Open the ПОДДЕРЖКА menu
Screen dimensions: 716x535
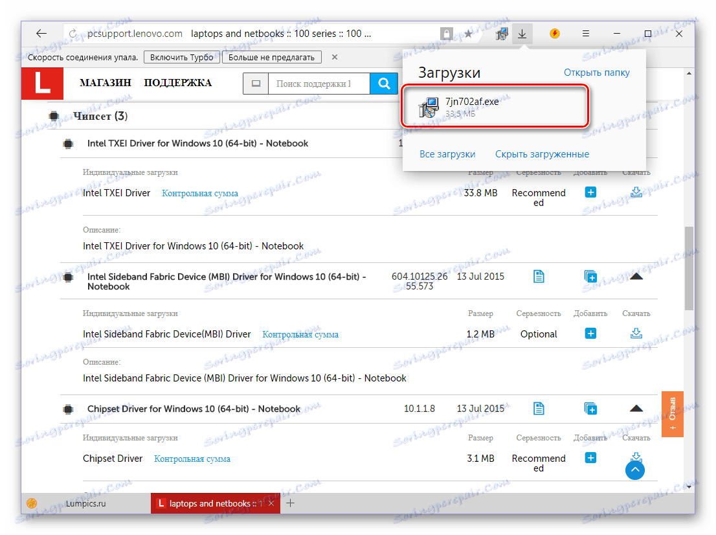[178, 83]
